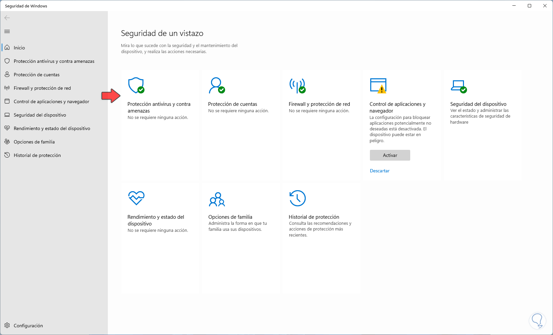553x335 pixels.
Task: Click the laptop icon for Seguridad del dispositivo in sidebar
Action: tap(7, 115)
